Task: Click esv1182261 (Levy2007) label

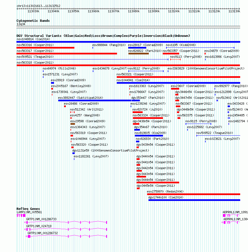Action: pyautogui.click(x=91, y=156)
